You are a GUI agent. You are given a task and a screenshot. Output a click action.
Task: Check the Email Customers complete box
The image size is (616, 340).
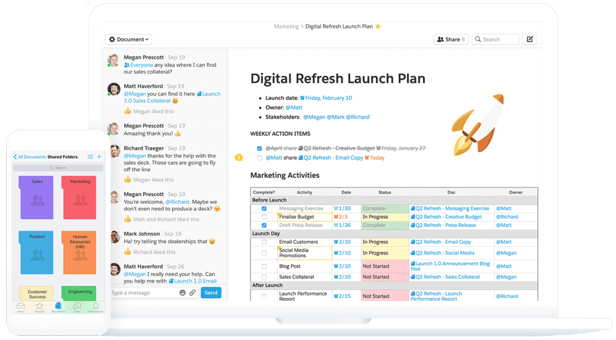[x=264, y=242]
